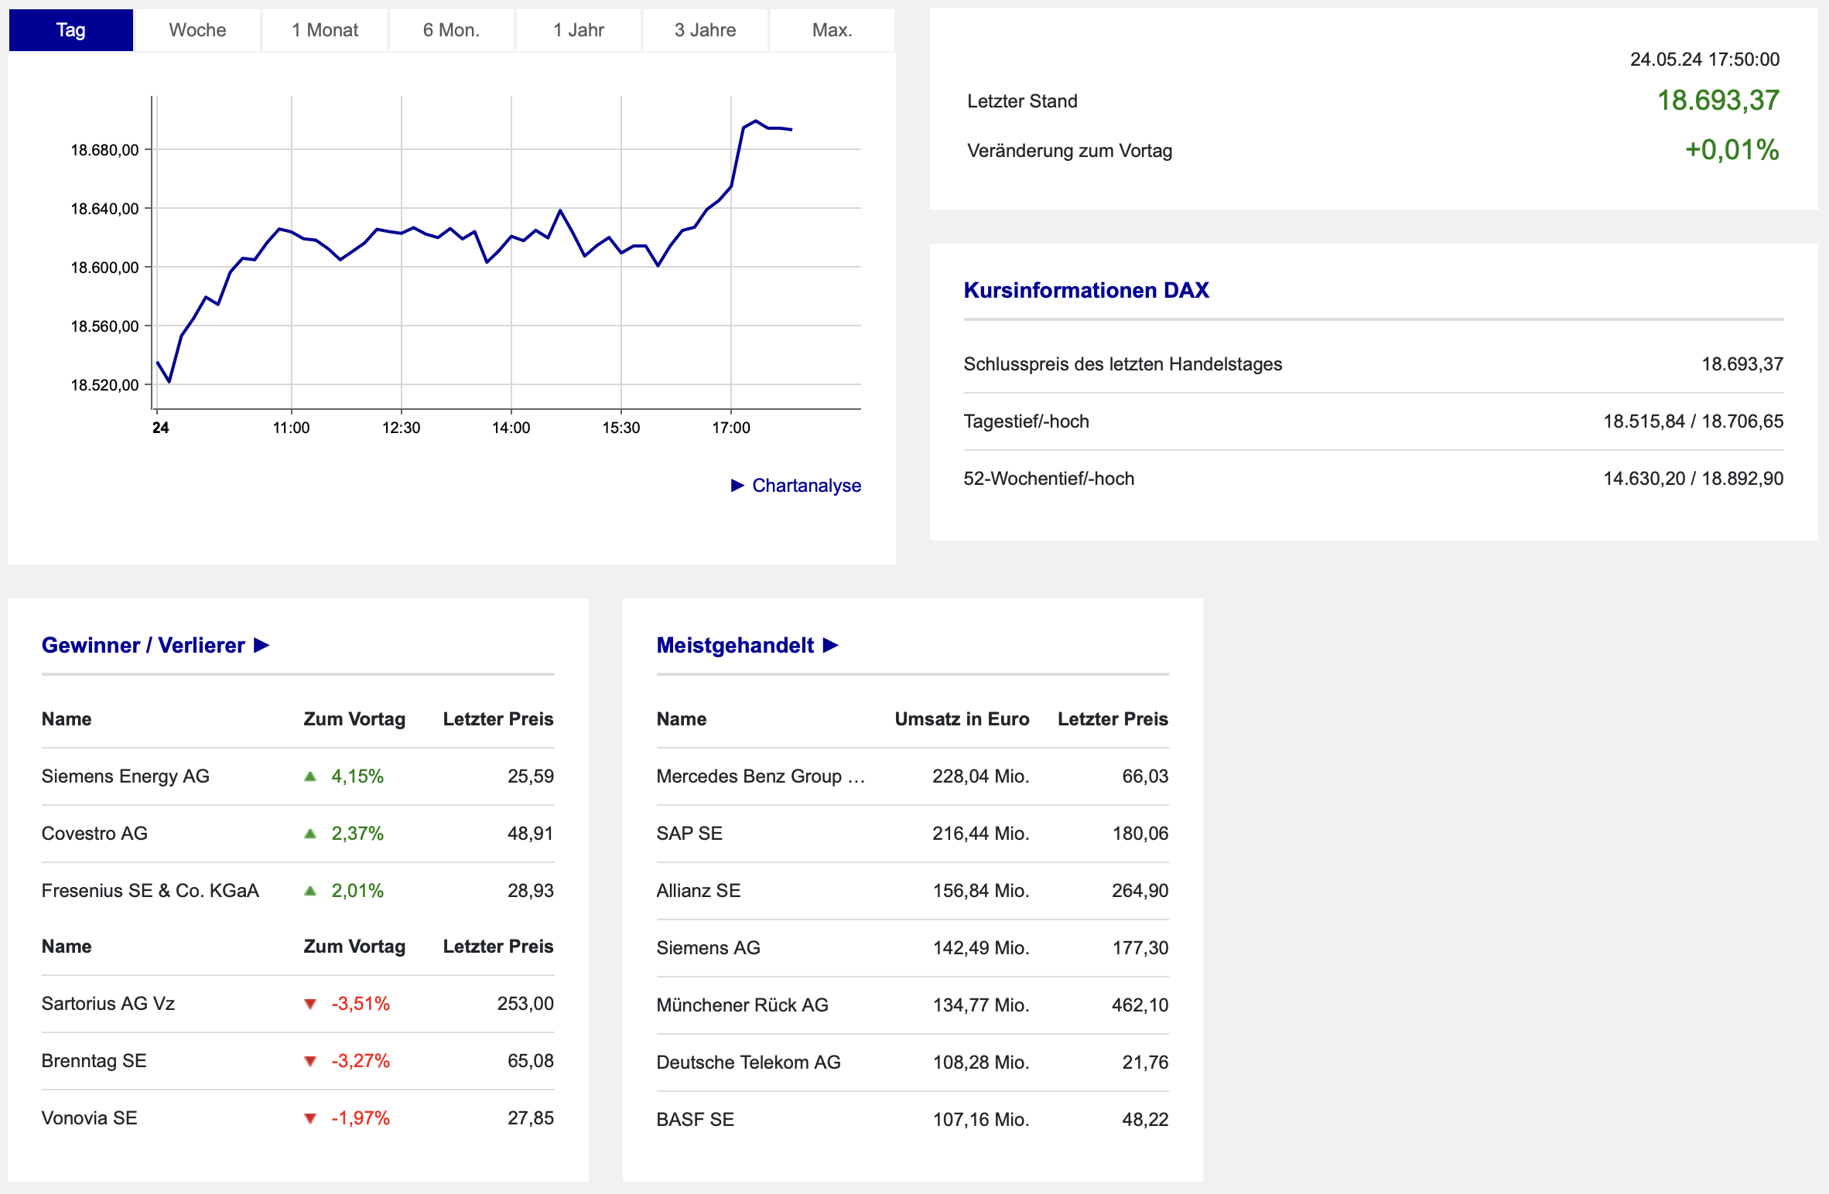Viewport: 1829px width, 1194px height.
Task: Click red down arrow for Vonovia SE
Action: pos(310,1118)
